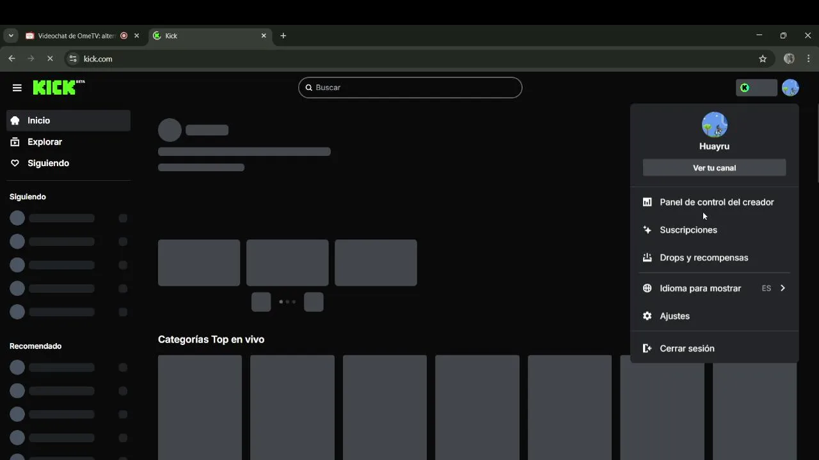Click the site information icon in address bar
Image resolution: width=819 pixels, height=460 pixels.
point(73,59)
